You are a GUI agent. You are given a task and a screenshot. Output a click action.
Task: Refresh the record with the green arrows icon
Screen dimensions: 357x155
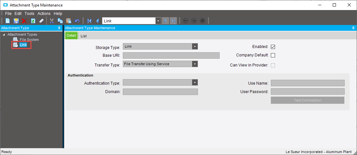coord(33,21)
